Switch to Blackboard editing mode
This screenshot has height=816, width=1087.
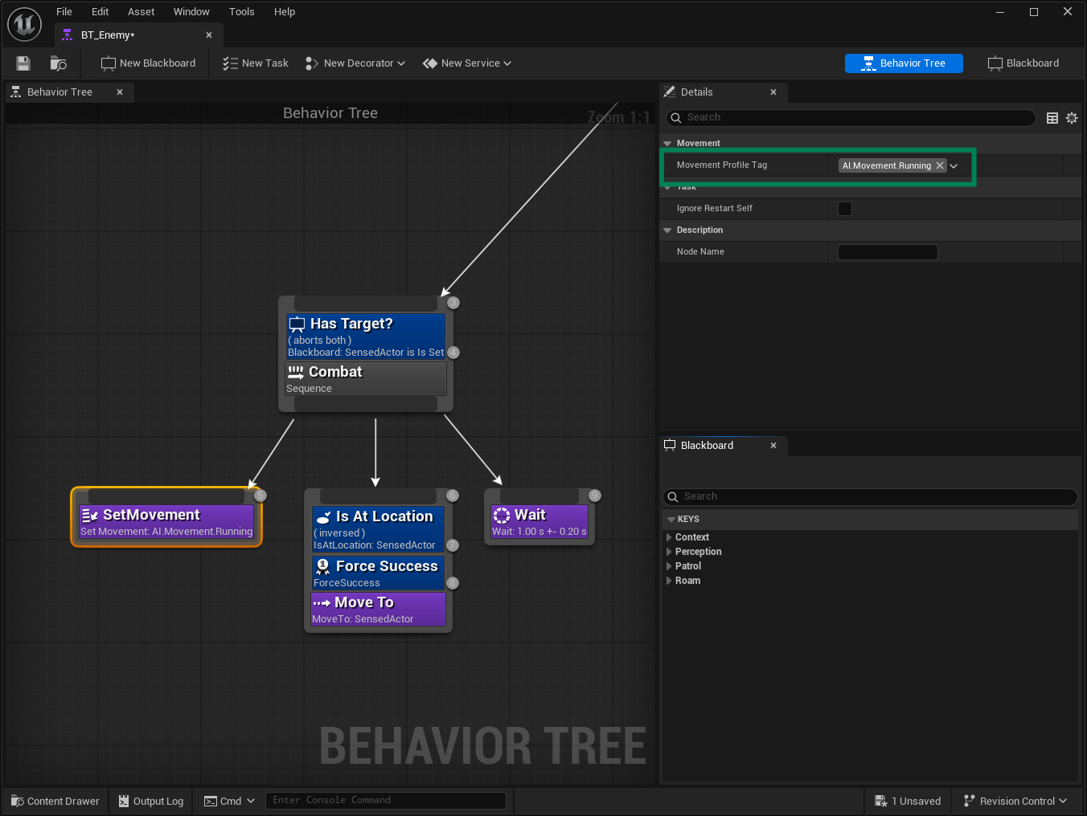pyautogui.click(x=1023, y=63)
